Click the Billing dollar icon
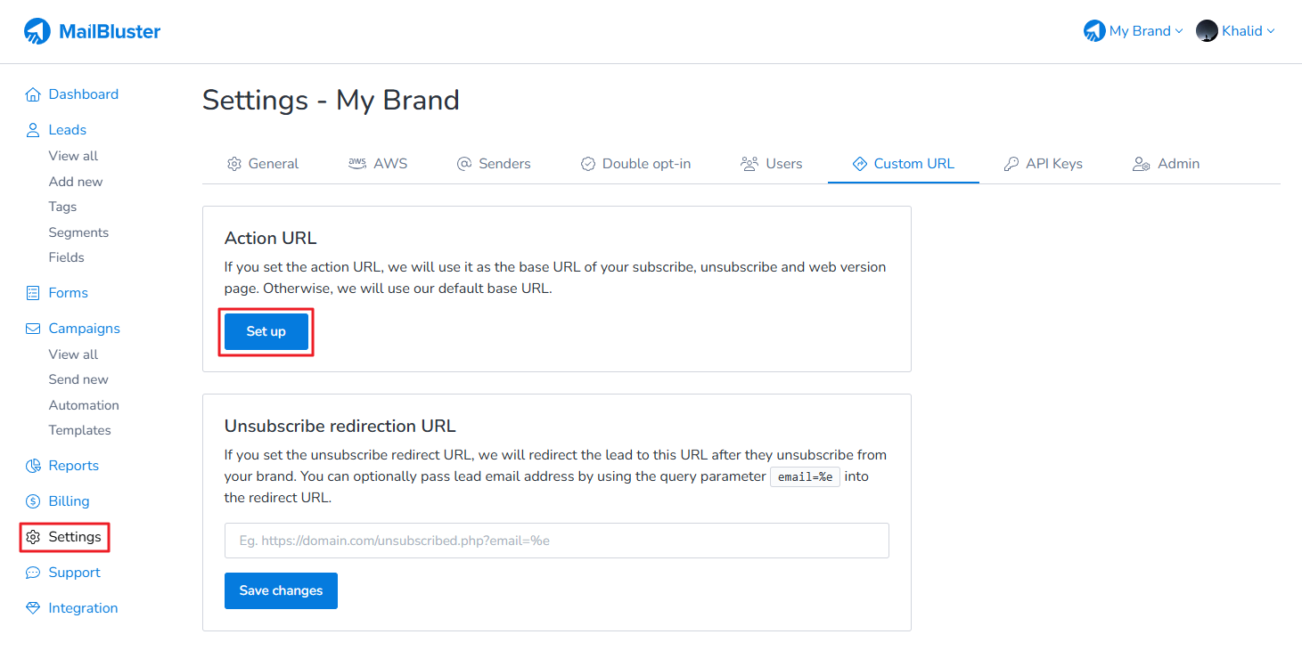This screenshot has height=667, width=1302. click(33, 501)
